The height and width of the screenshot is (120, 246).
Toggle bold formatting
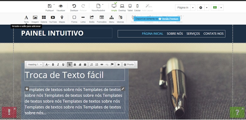(x=53, y=65)
